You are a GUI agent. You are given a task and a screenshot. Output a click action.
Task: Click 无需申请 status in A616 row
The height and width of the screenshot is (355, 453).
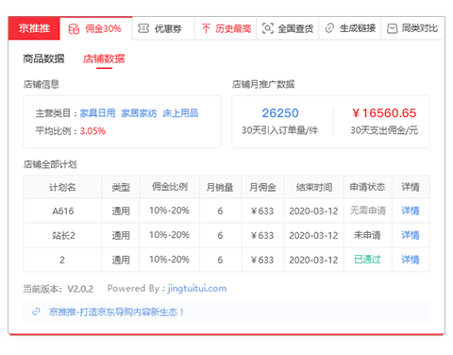368,211
